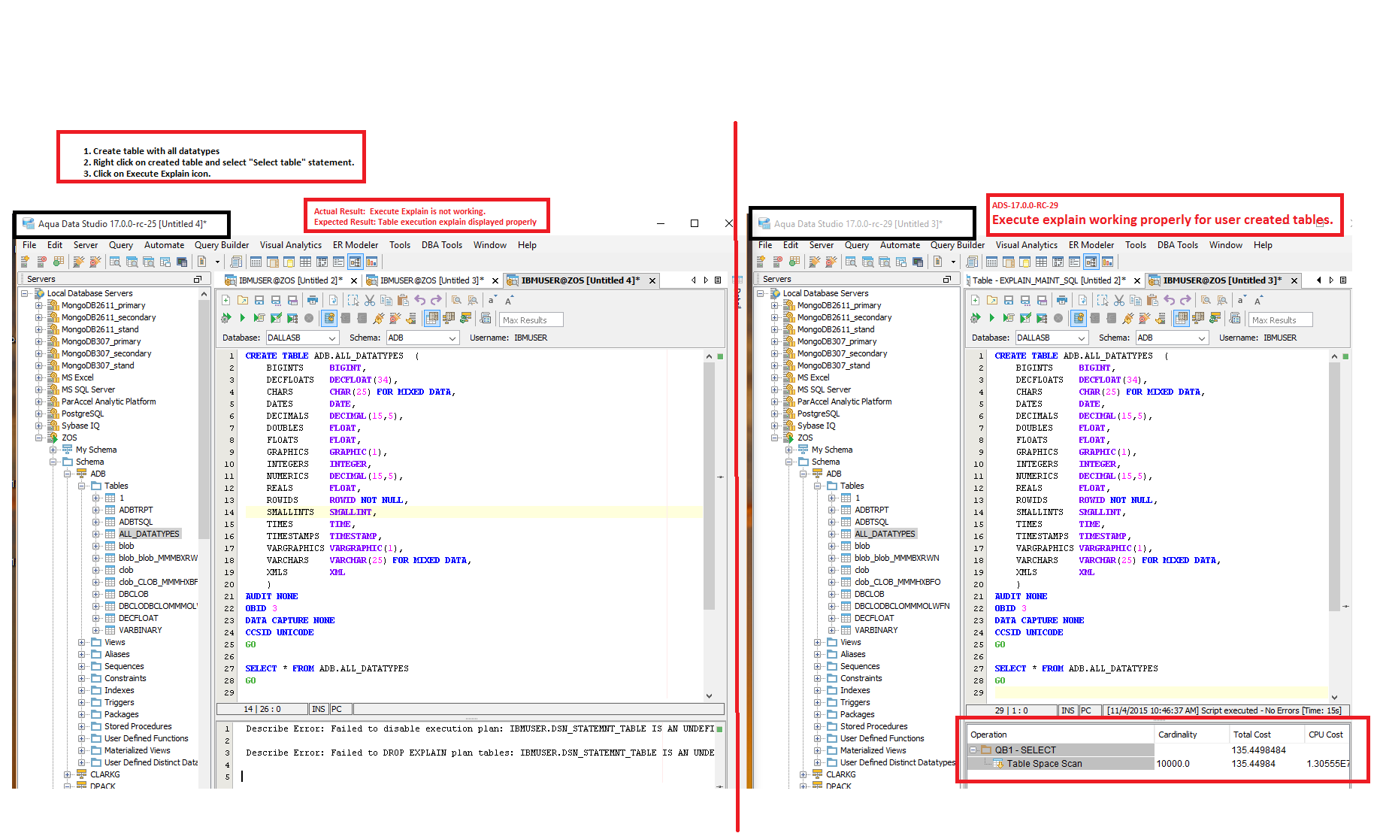Connect to server using the plug icon

point(377,318)
